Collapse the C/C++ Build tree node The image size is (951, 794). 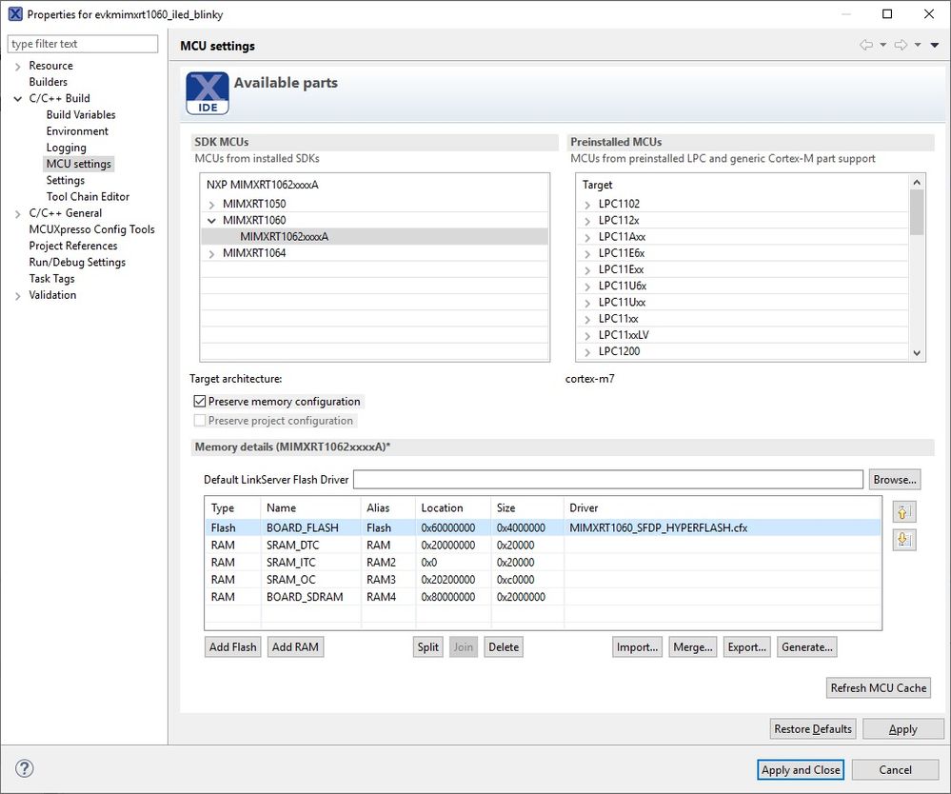tap(17, 99)
